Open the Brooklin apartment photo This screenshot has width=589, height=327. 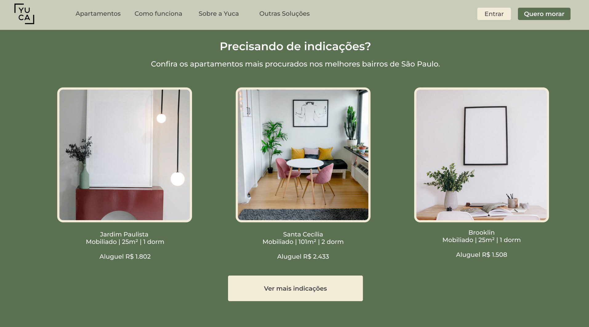pyautogui.click(x=482, y=155)
